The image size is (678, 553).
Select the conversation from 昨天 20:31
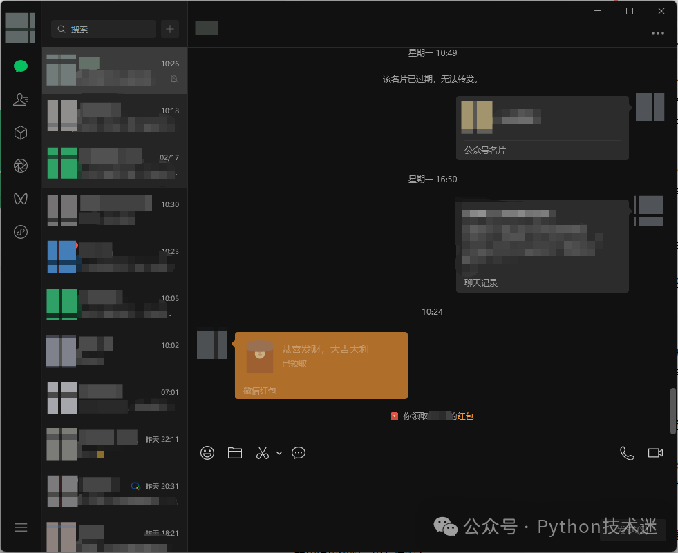115,493
